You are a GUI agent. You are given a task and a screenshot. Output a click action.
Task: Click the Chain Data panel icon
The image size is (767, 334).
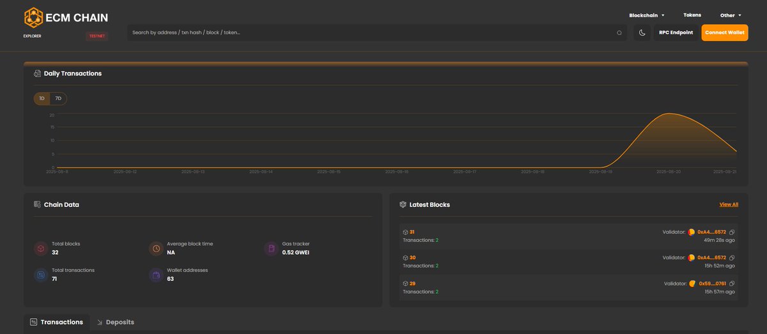(37, 204)
